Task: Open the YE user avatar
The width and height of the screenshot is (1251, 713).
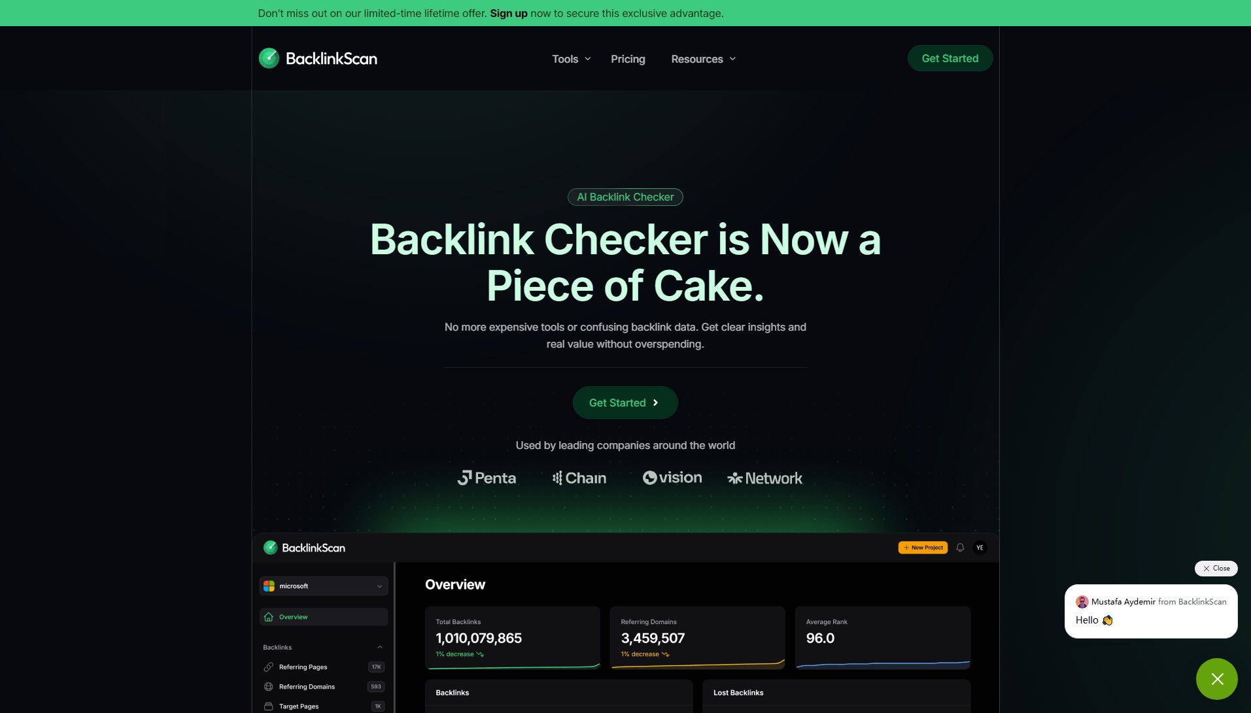Action: coord(980,548)
